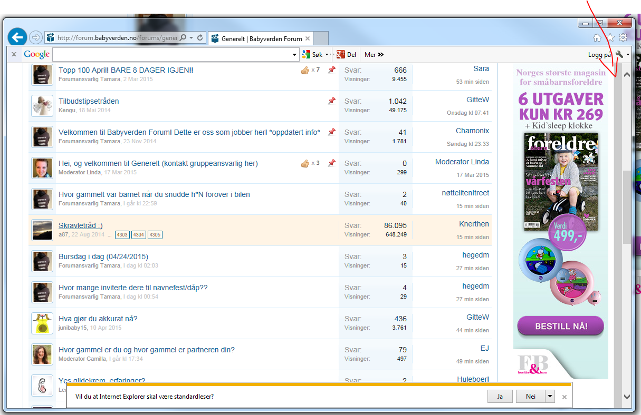Click the refresh page icon in address bar
The image size is (641, 415).
(200, 38)
